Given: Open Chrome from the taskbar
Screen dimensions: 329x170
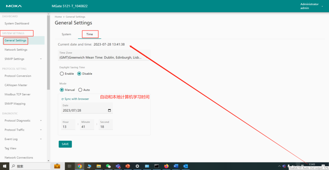Looking at the screenshot, I should [79, 166].
